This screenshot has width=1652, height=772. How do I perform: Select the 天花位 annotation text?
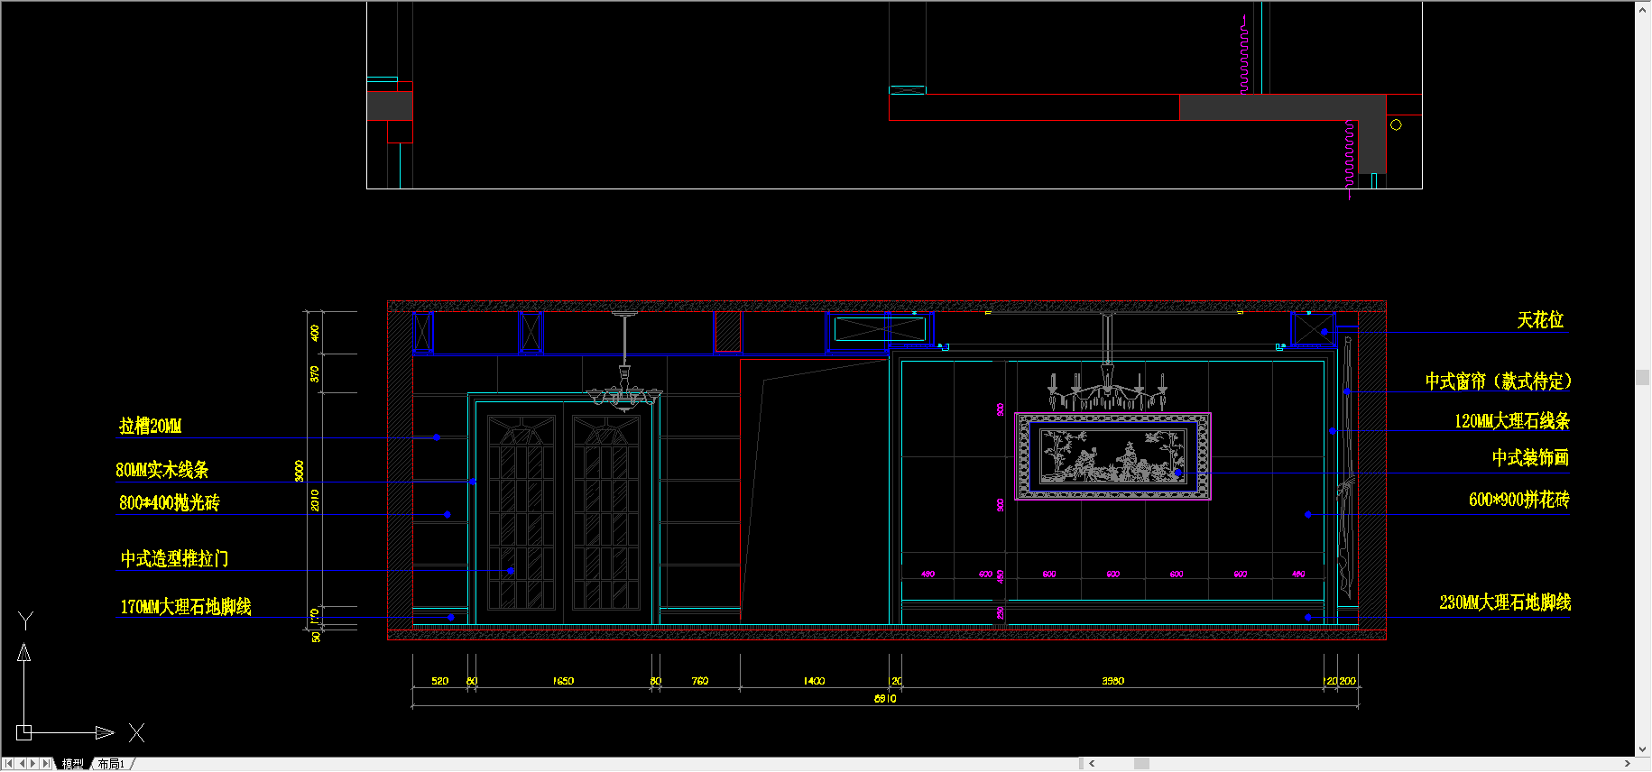click(x=1540, y=320)
